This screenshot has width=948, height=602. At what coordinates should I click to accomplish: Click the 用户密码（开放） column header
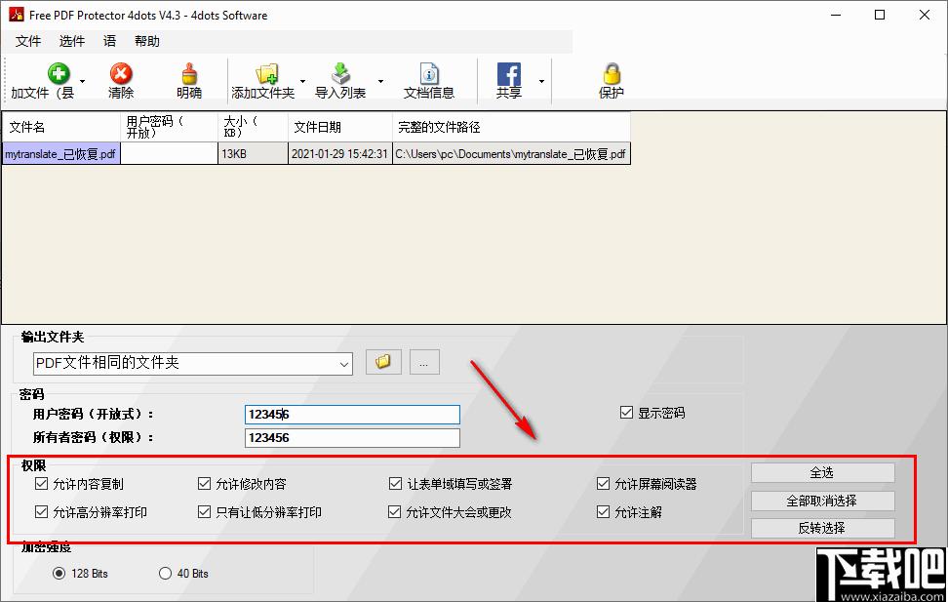pyautogui.click(x=170, y=127)
